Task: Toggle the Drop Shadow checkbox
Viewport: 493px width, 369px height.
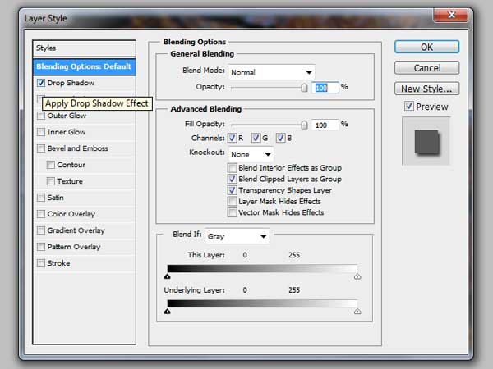Action: pyautogui.click(x=41, y=83)
